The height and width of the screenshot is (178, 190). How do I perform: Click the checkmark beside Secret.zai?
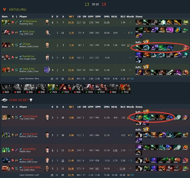(21, 159)
